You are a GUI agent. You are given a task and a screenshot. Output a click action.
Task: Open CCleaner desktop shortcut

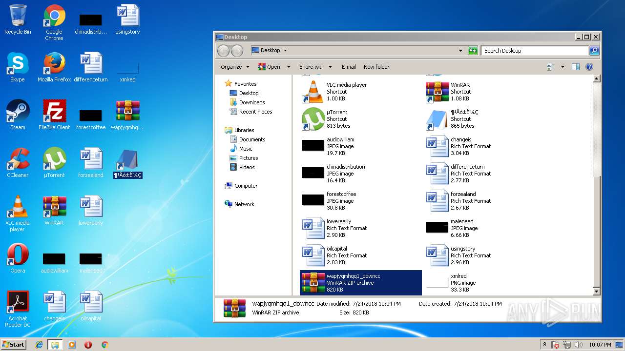(x=18, y=163)
